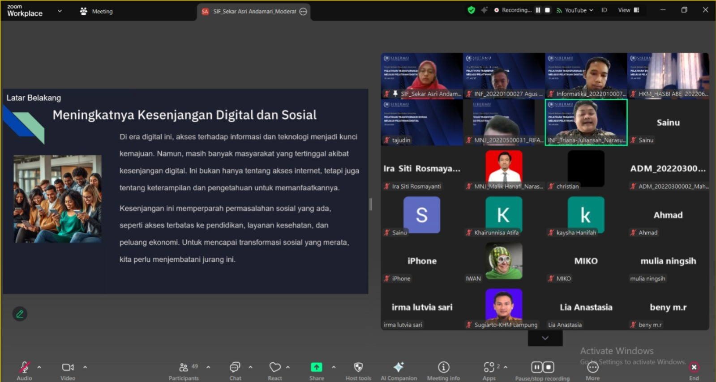Open the Chat panel
Image resolution: width=716 pixels, height=382 pixels.
click(x=235, y=371)
